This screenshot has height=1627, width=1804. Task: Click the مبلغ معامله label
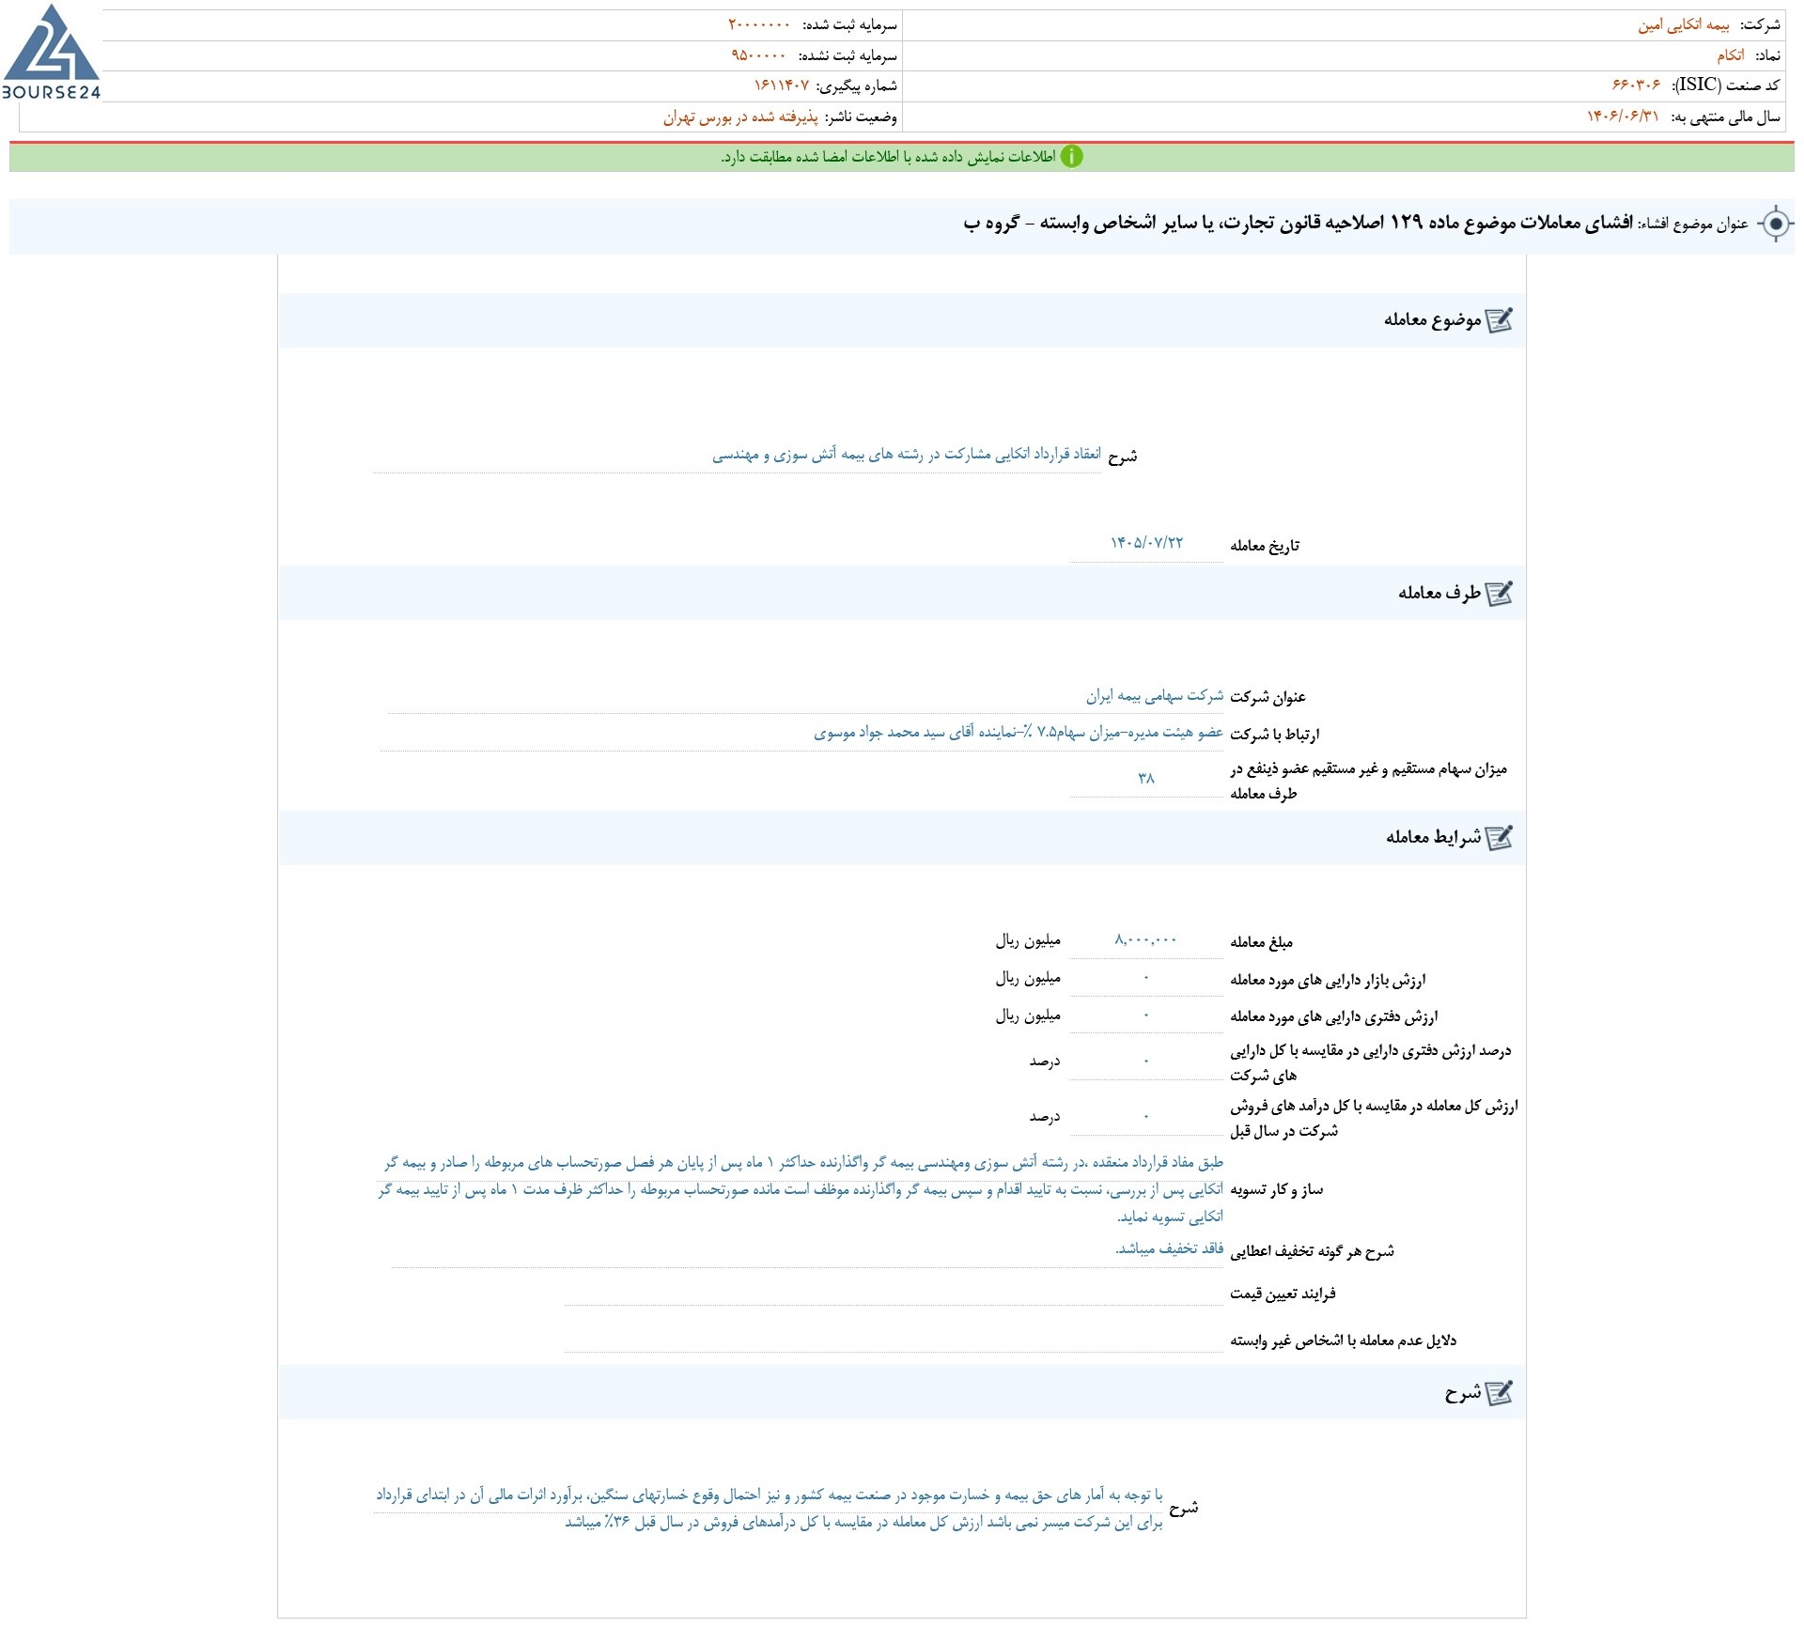coord(1261,942)
